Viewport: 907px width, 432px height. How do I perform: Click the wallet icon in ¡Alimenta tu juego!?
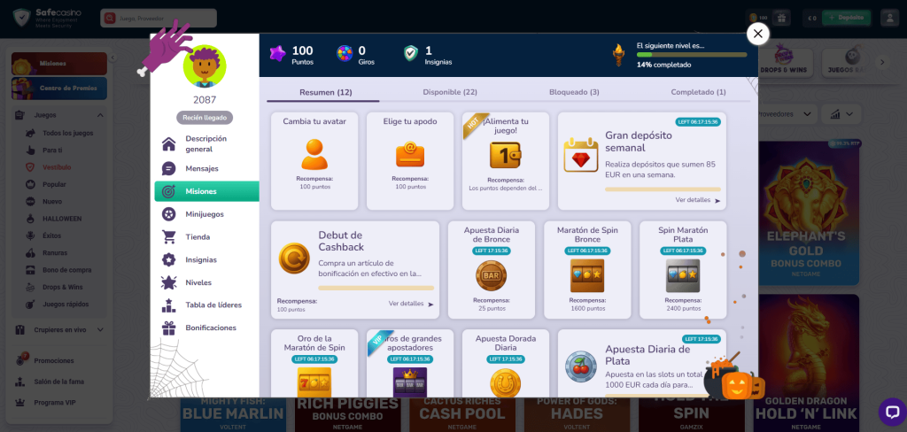click(x=506, y=155)
